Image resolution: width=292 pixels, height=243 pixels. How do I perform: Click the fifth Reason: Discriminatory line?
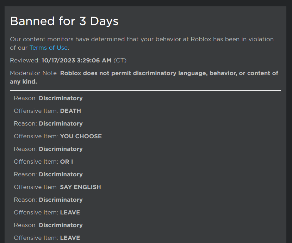coord(48,200)
